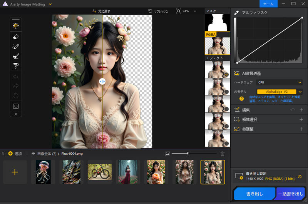Click the 追加 add button with plus circle
The image size is (308, 204).
[15, 154]
